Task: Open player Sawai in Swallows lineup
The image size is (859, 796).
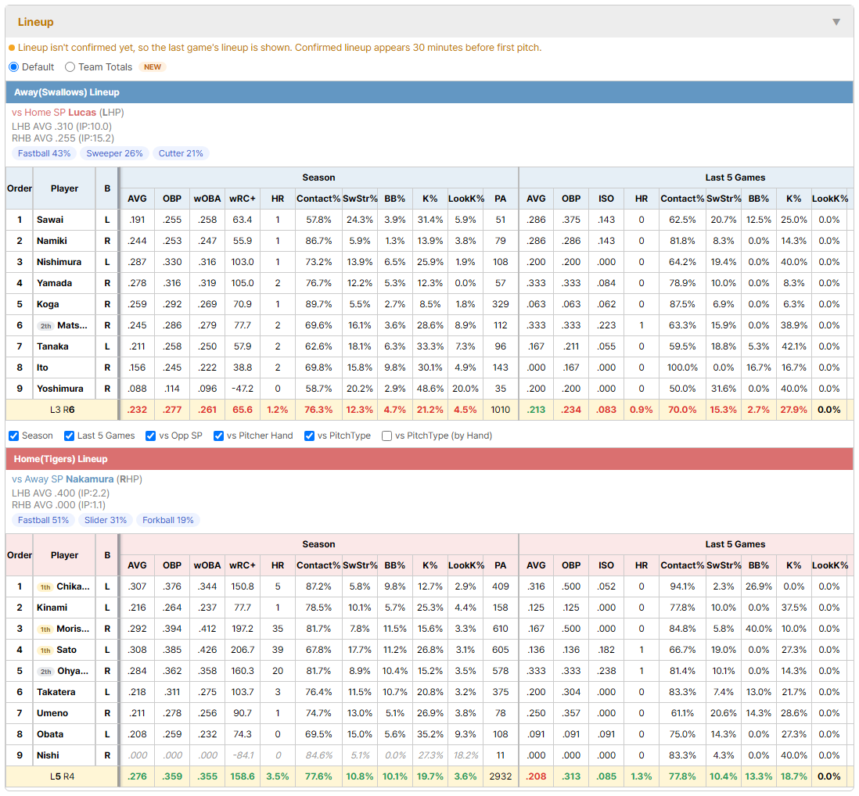Action: pyautogui.click(x=50, y=220)
